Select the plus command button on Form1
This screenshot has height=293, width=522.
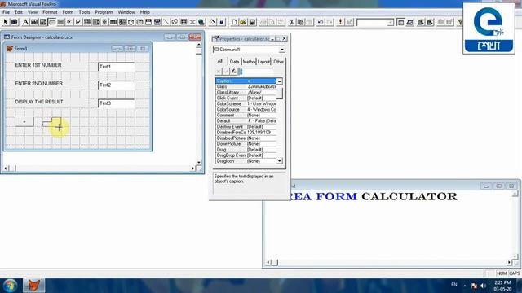pyautogui.click(x=24, y=122)
